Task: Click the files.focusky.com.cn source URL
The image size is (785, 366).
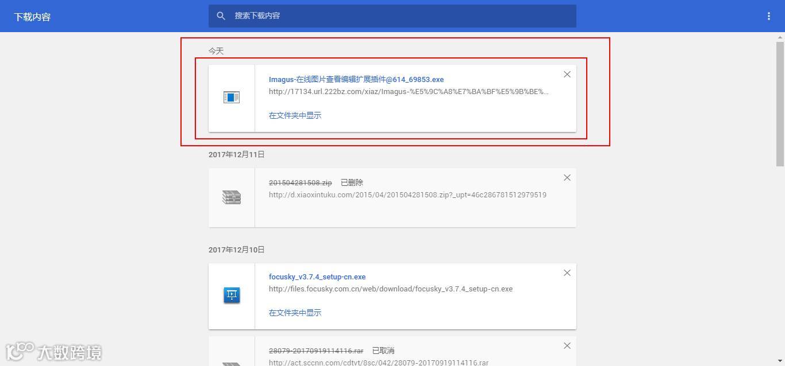Action: (x=391, y=289)
